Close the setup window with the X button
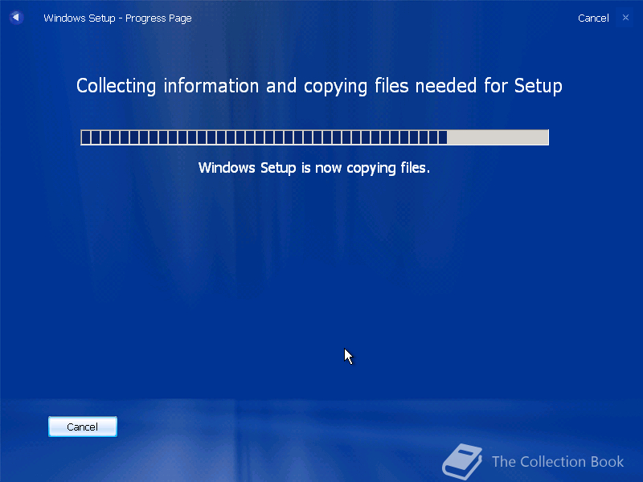Screen dimensions: 643x482 point(625,18)
